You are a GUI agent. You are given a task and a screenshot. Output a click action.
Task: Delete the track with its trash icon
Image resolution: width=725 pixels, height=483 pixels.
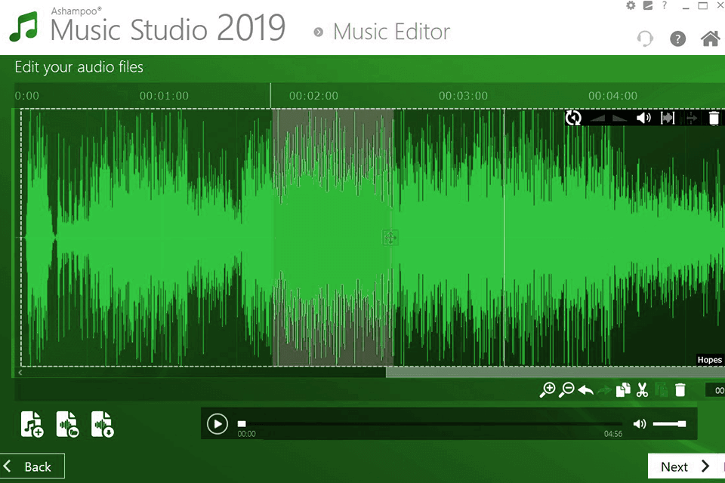tap(714, 118)
